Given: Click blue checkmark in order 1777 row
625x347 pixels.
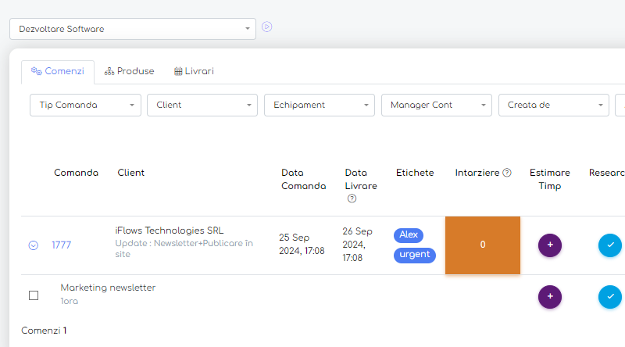Looking at the screenshot, I should pos(610,245).
